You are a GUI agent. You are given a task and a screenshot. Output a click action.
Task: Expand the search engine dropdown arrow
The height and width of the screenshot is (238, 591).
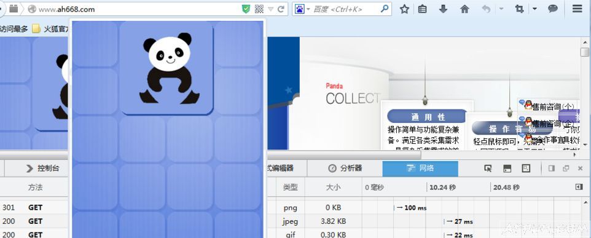308,9
